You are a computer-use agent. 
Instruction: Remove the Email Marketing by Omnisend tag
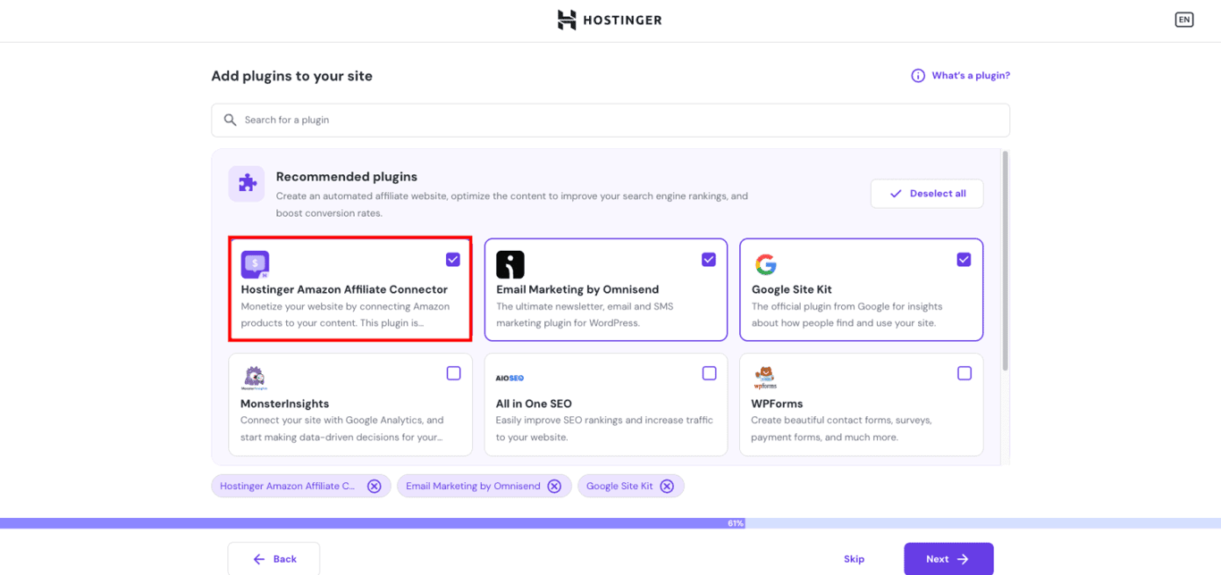(x=555, y=486)
